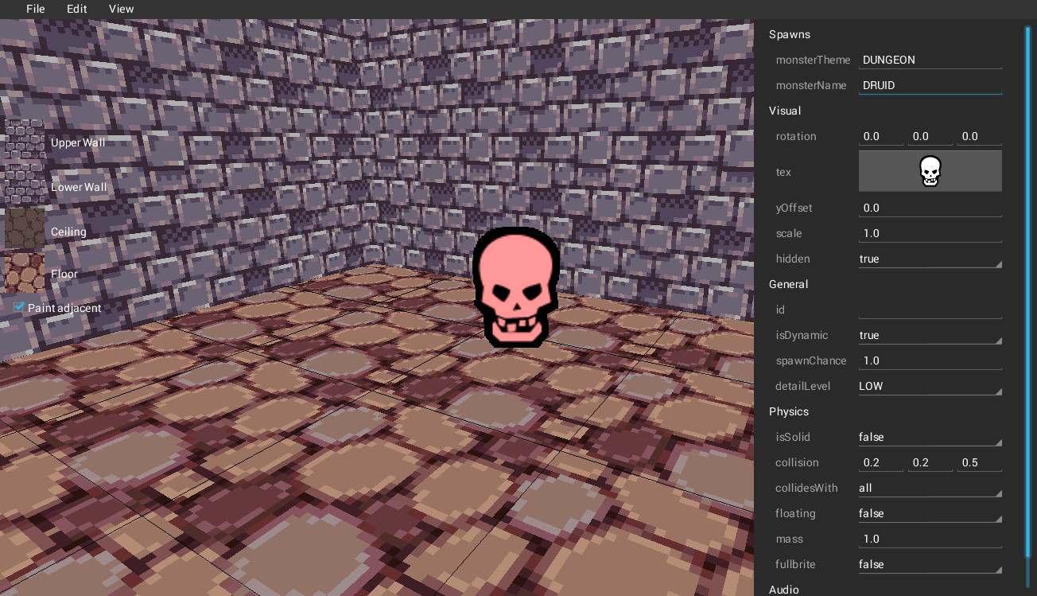1037x596 pixels.
Task: Pick the Floor texture swatch
Action: pyautogui.click(x=25, y=273)
